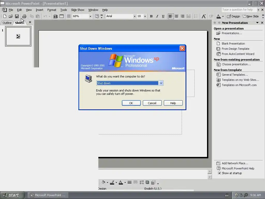Open the Slide Show menu
The width and height of the screenshot is (265, 199).
click(78, 10)
